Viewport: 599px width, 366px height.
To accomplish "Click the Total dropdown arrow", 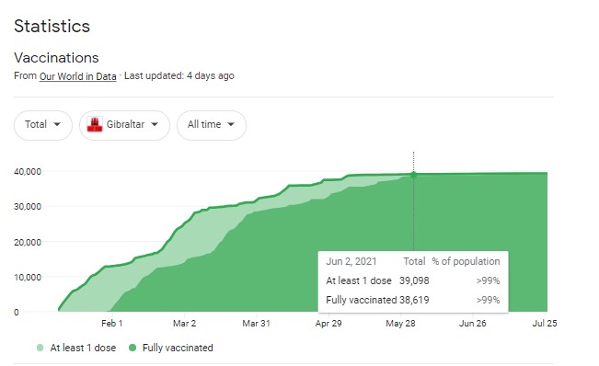I will [57, 124].
